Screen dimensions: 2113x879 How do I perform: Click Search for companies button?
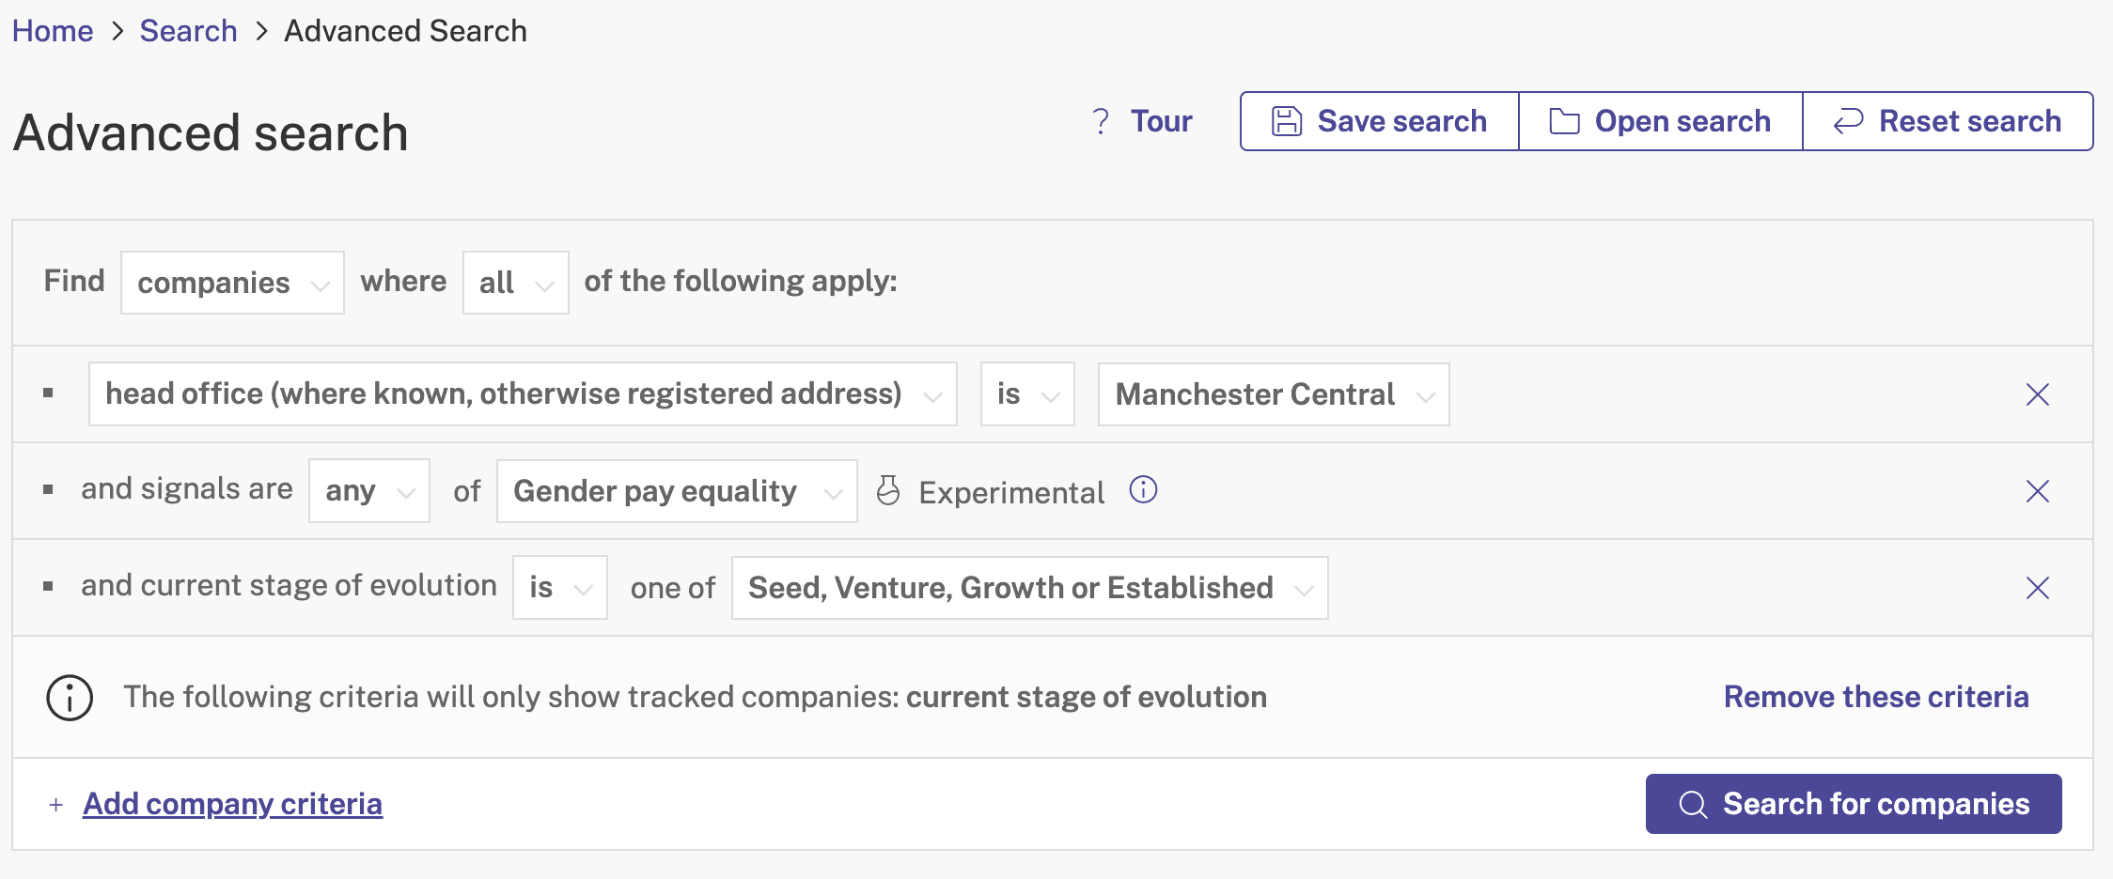click(1854, 804)
